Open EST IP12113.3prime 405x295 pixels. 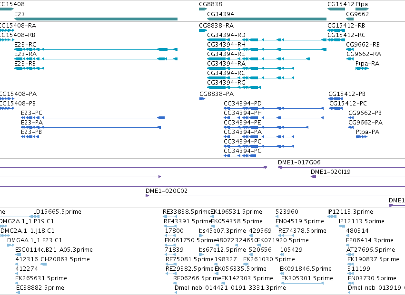click(350, 212)
